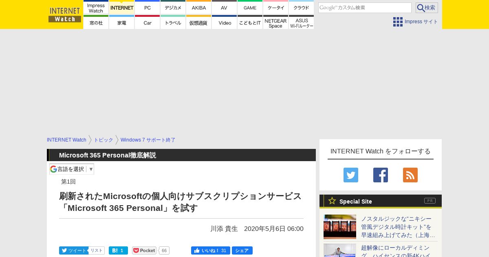Click Windows 7 サポート終了 breadcrumb link
The width and height of the screenshot is (489, 257).
(x=148, y=140)
